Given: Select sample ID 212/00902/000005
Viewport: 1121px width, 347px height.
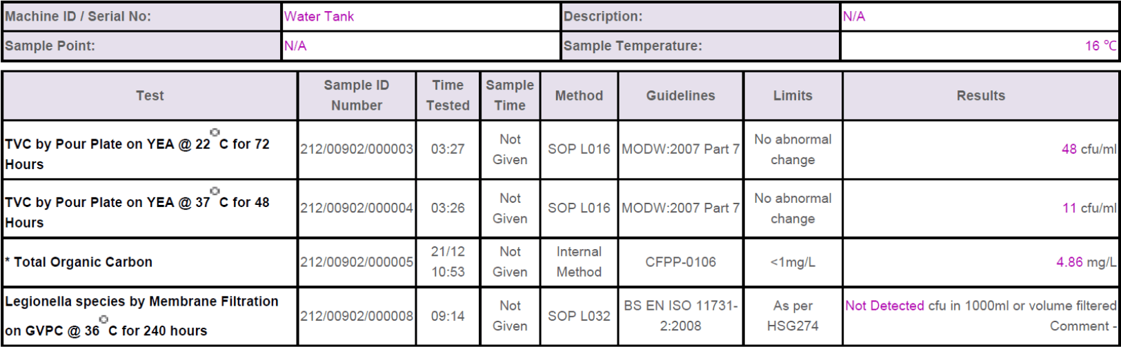Looking at the screenshot, I should [x=357, y=262].
